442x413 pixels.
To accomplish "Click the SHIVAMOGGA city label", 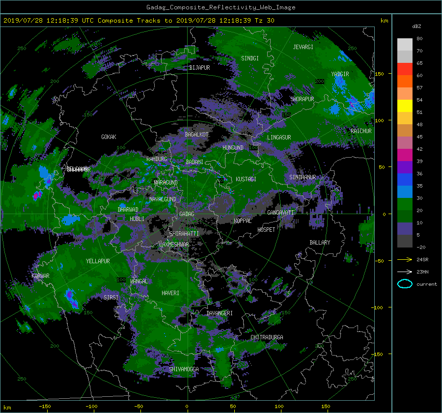I will 184,369.
